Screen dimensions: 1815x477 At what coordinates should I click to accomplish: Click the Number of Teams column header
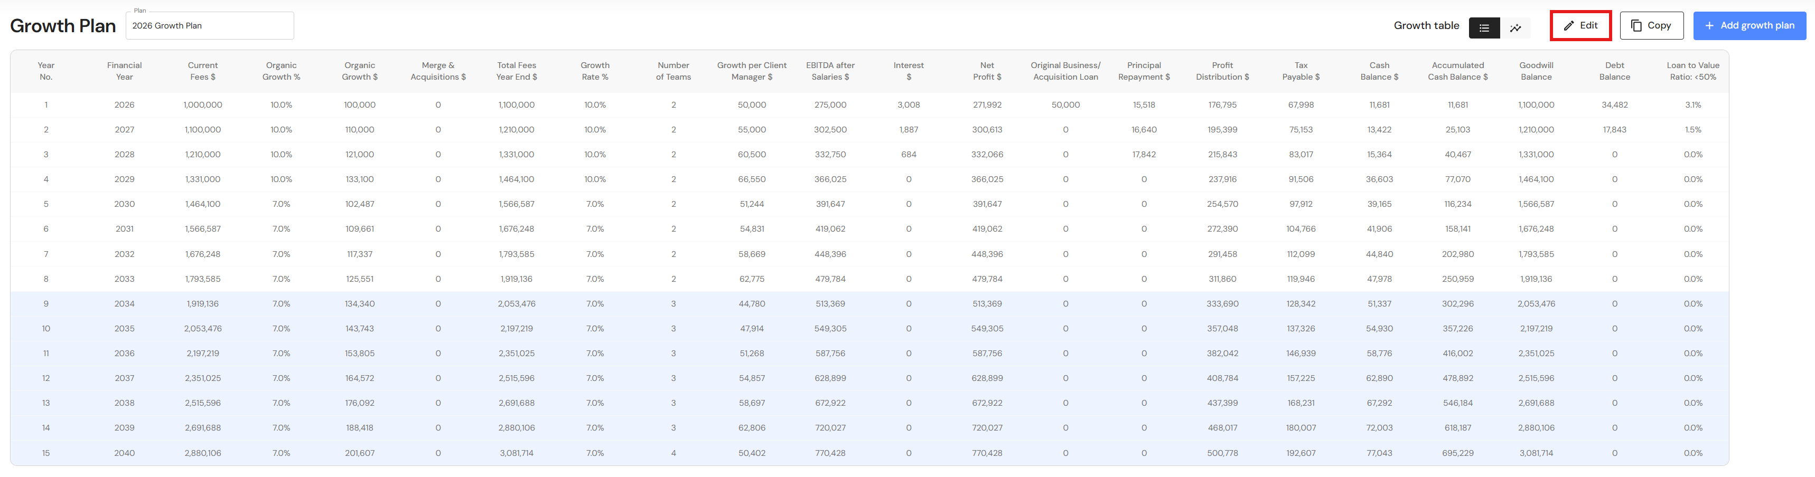pyautogui.click(x=673, y=71)
